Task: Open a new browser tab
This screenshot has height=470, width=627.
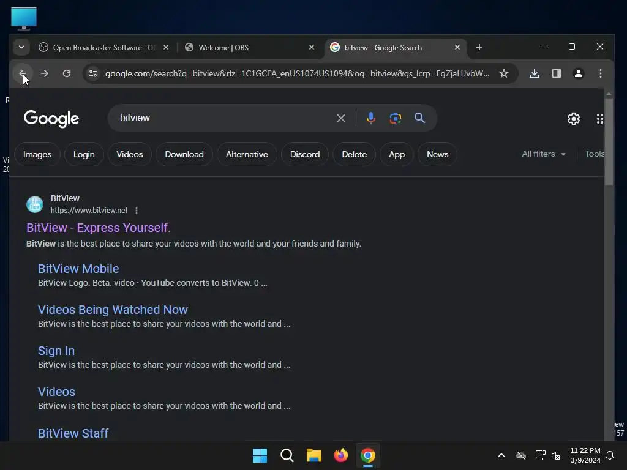Action: click(x=479, y=48)
